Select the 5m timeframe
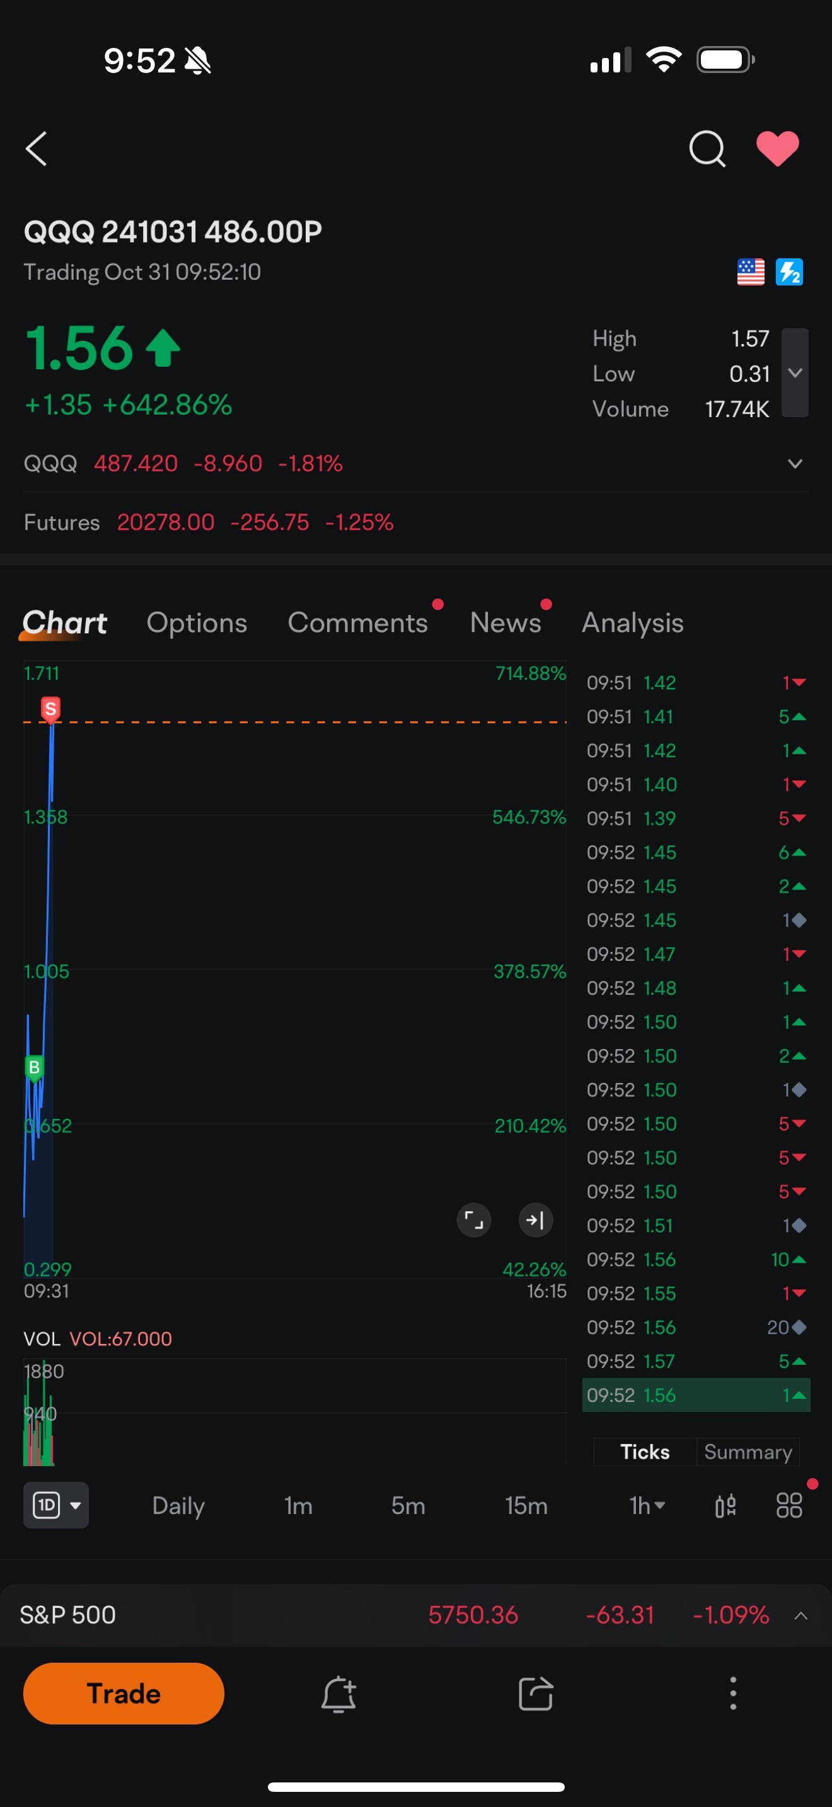This screenshot has width=832, height=1807. [x=408, y=1505]
